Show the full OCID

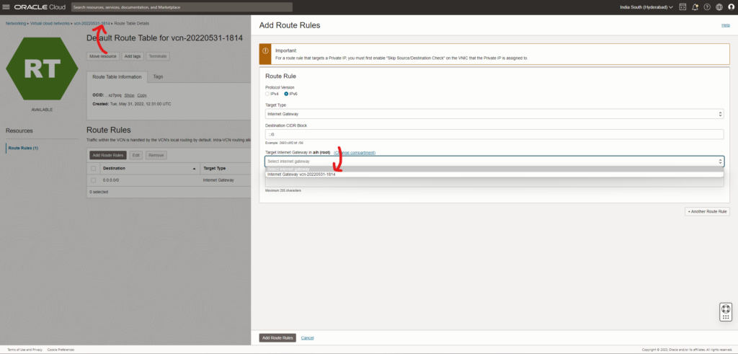coord(130,95)
